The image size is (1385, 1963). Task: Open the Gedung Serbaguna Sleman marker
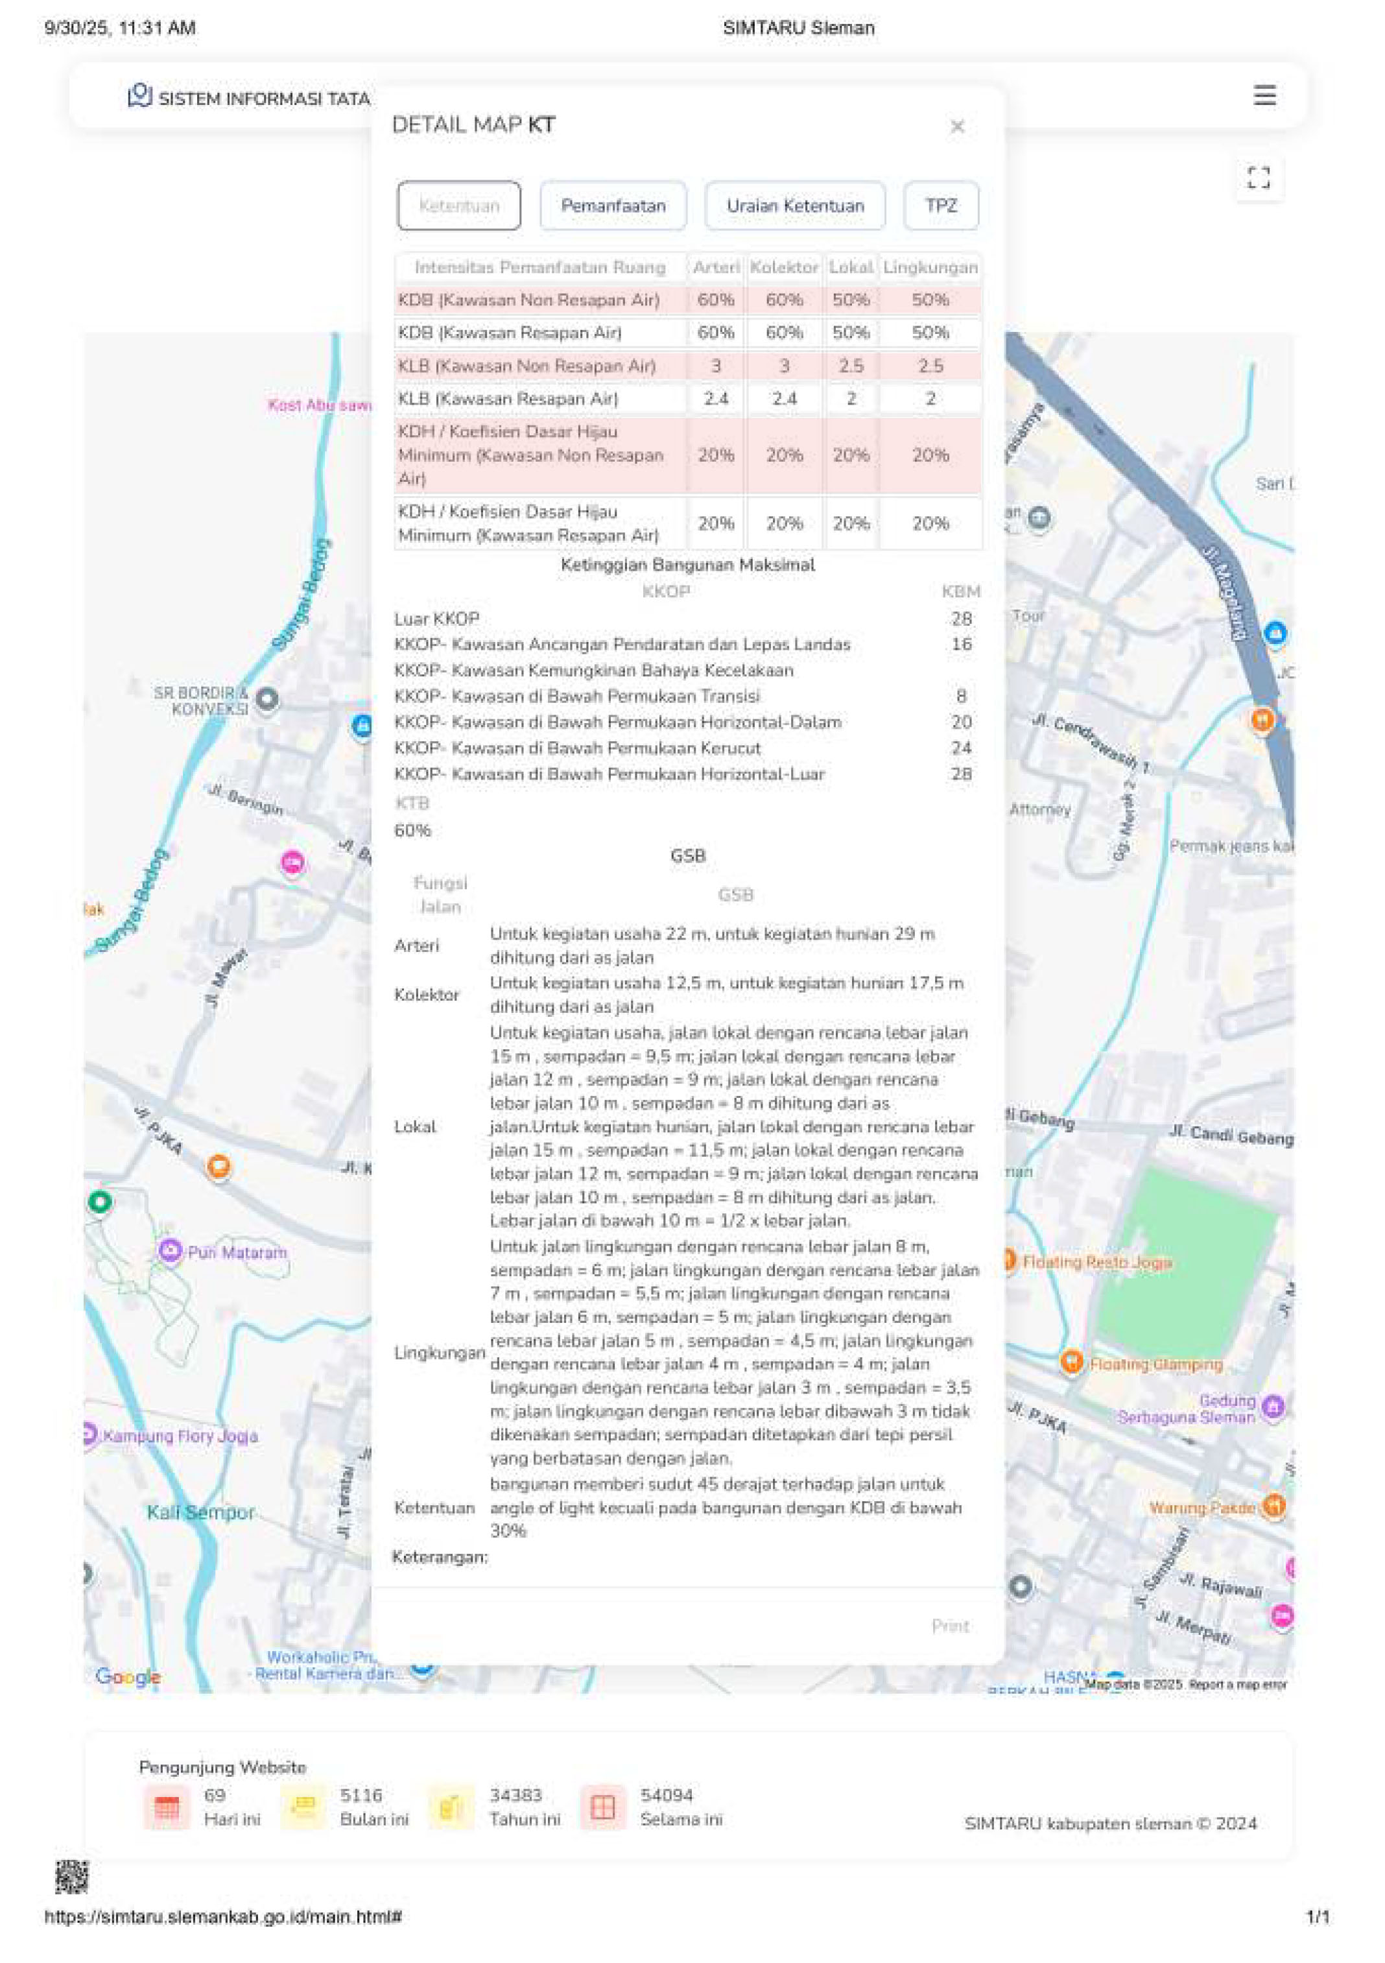click(1273, 1405)
